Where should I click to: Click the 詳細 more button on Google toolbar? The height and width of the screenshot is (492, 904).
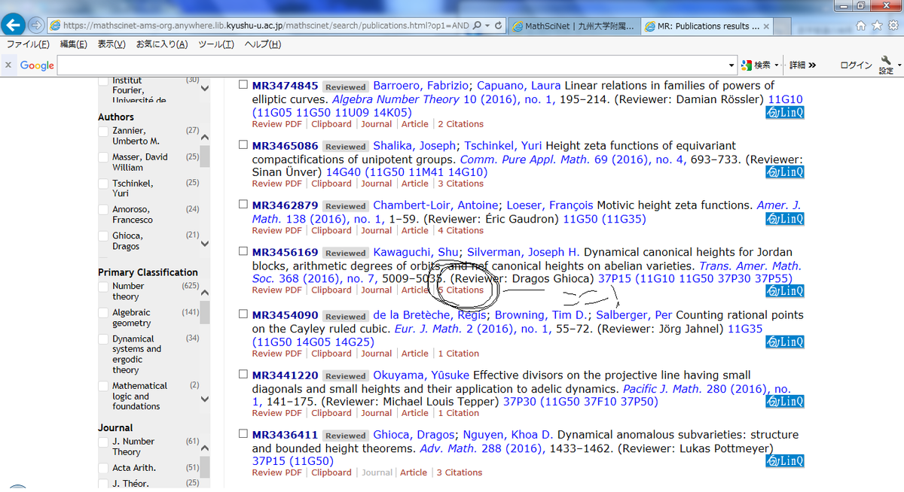coord(802,65)
